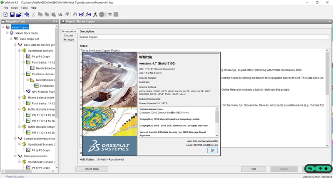333x178 pixels.
Task: Click the Move node up triangle icon
Action: [x=60, y=15]
